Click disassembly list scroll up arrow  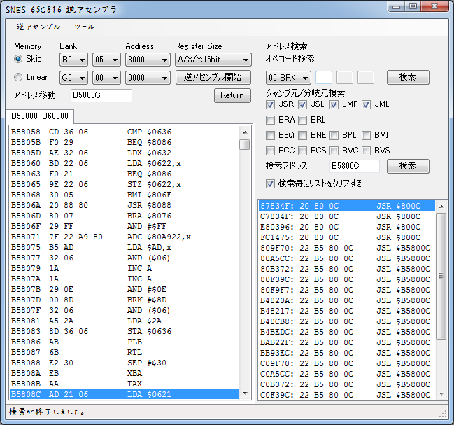pos(245,132)
